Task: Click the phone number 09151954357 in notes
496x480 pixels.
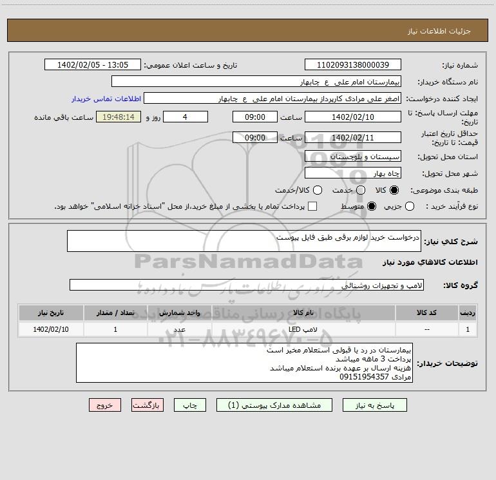Action: [x=364, y=377]
